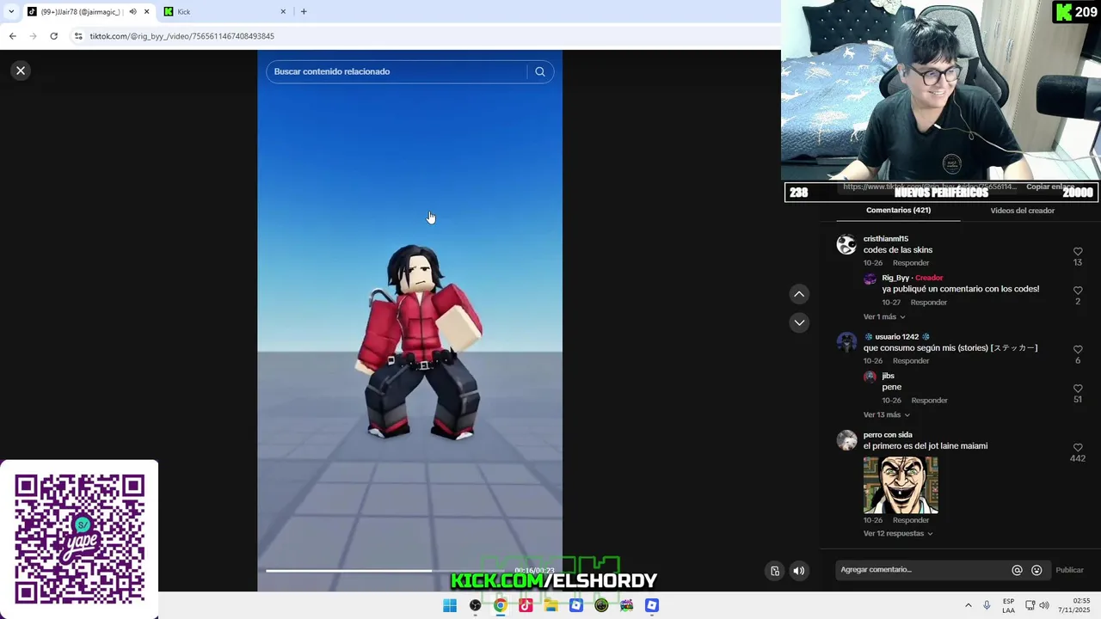Like usuario 1242's comment
This screenshot has width=1101, height=619.
point(1078,350)
